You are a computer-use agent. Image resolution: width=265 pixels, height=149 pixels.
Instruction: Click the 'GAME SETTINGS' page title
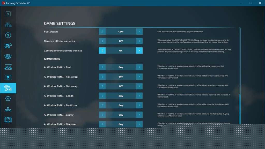pos(60,24)
